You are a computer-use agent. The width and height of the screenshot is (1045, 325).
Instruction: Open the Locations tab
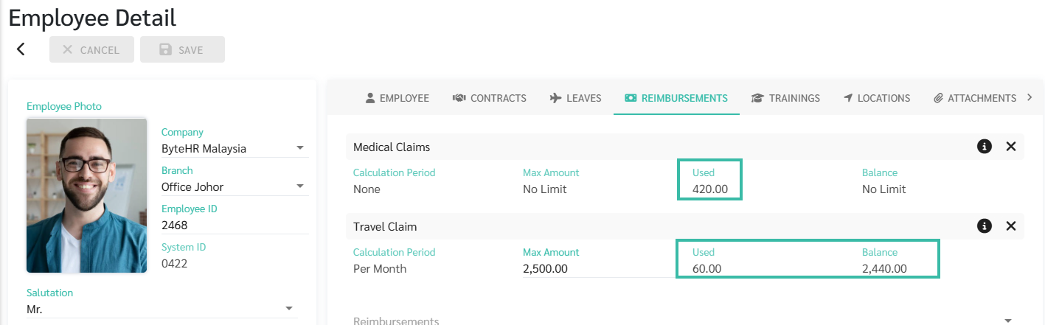877,98
